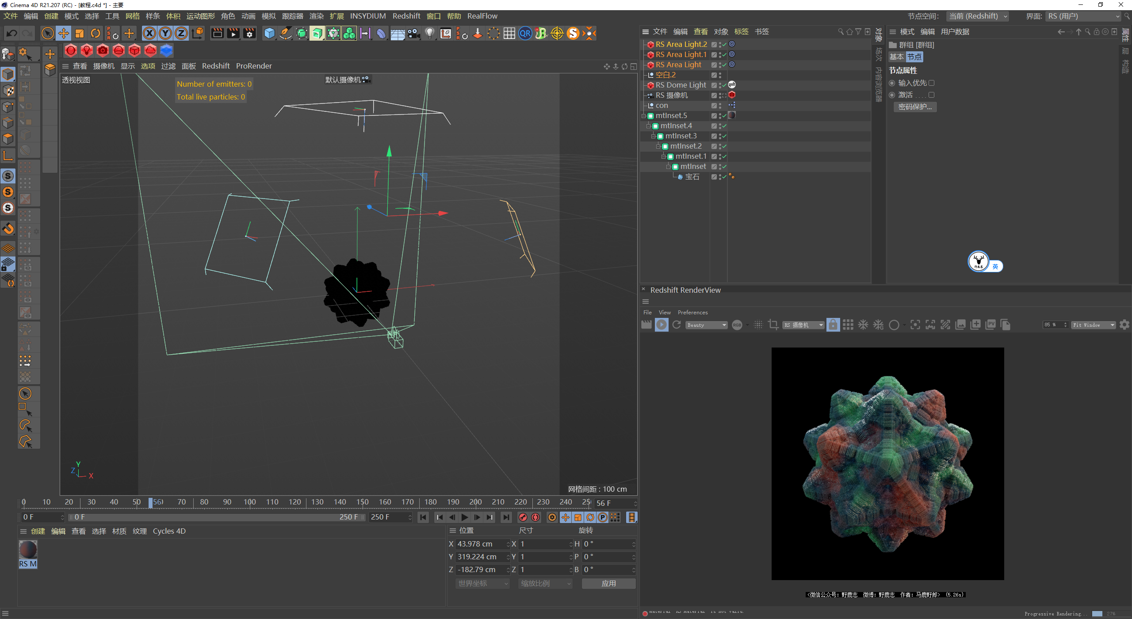Image resolution: width=1132 pixels, height=619 pixels.
Task: Toggle visibility dots of RS Dome Light
Action: (x=720, y=85)
